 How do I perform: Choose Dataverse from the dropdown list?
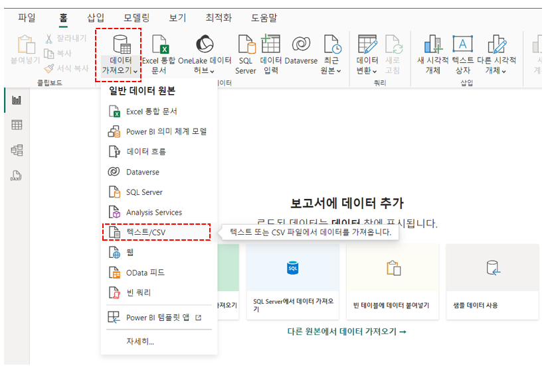click(159, 172)
